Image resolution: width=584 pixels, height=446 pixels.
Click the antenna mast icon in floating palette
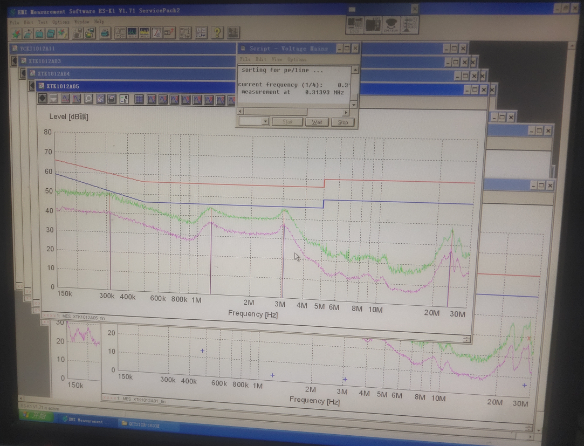[409, 25]
